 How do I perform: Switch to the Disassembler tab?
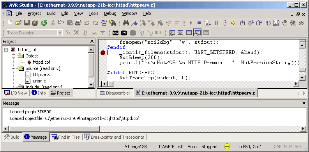(x=115, y=93)
